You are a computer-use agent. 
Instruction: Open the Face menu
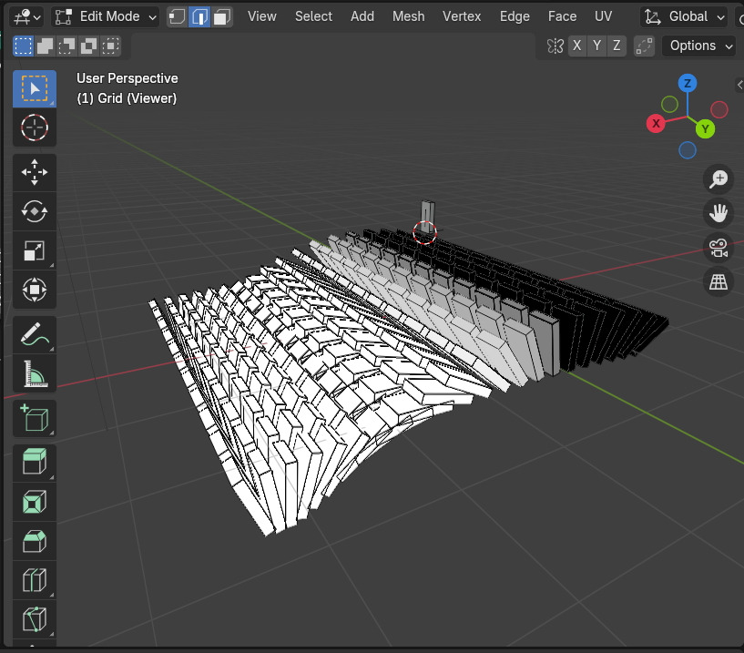tap(562, 16)
